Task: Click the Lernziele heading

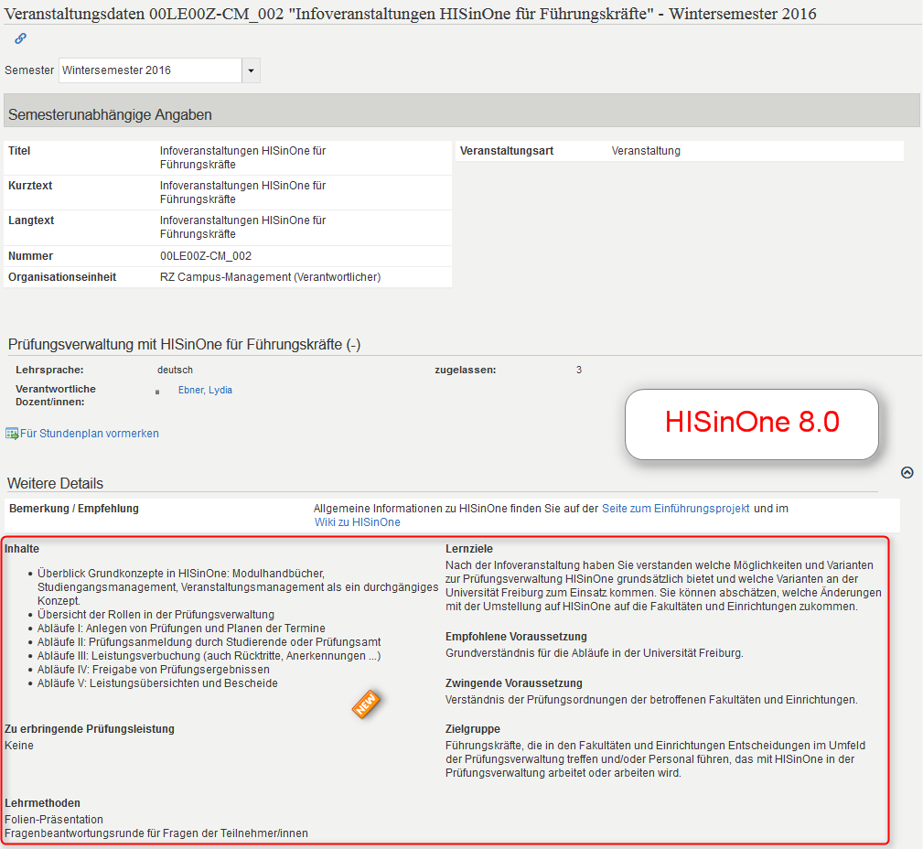Action: tap(469, 549)
